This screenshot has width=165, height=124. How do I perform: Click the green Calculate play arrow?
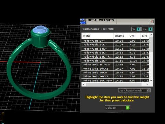point(128,108)
